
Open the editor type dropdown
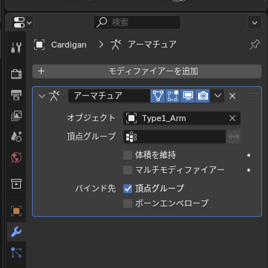click(x=22, y=22)
